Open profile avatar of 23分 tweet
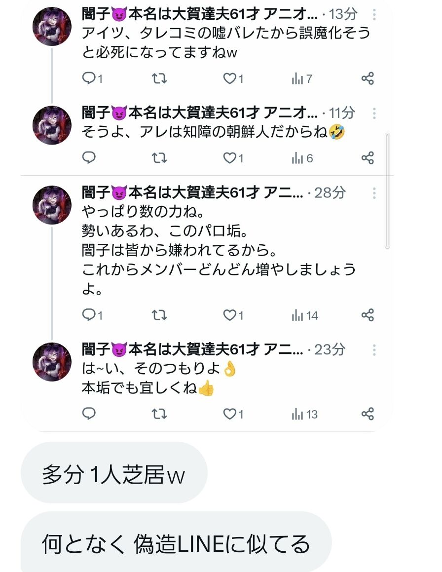Screen dimensions: 442x572 pyautogui.click(x=52, y=362)
